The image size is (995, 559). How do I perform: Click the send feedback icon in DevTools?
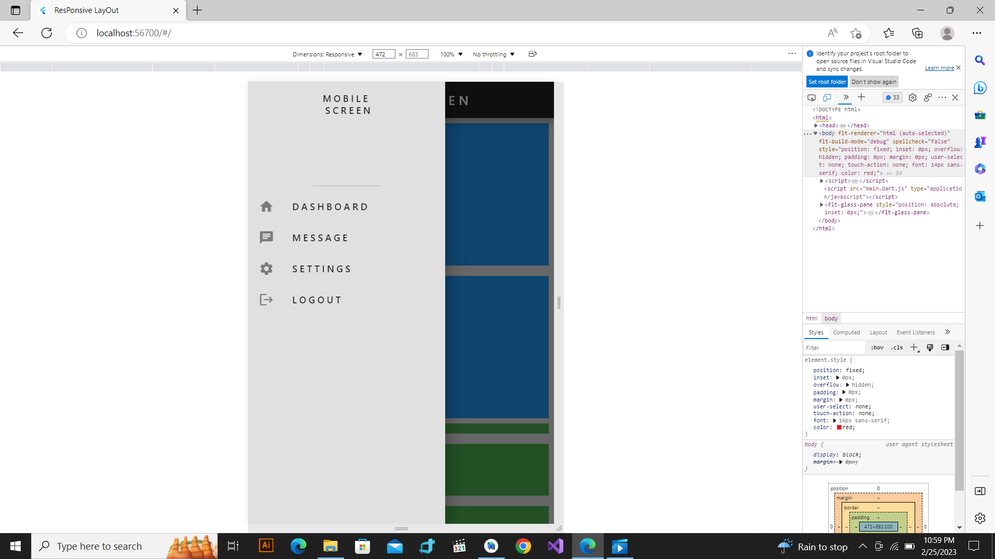click(x=928, y=97)
